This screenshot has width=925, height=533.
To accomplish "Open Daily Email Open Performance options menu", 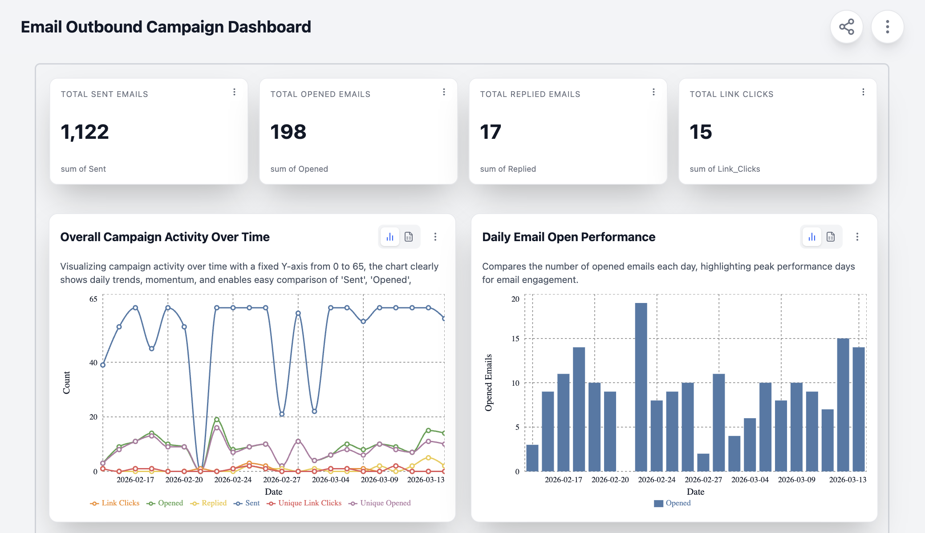I will [x=857, y=237].
